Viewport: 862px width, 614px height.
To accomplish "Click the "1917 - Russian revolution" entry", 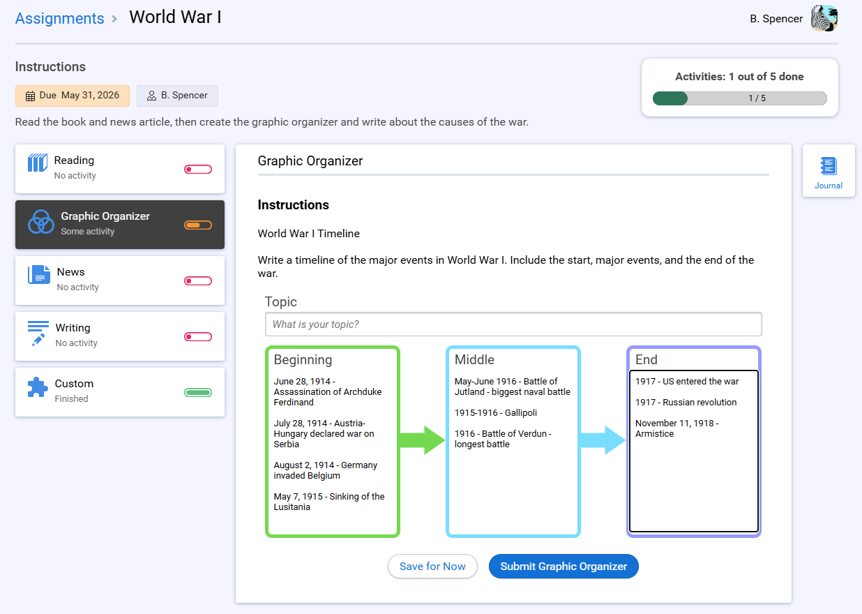I will pos(686,403).
